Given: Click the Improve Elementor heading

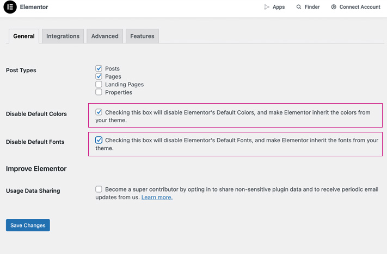Looking at the screenshot, I should click(x=36, y=169).
